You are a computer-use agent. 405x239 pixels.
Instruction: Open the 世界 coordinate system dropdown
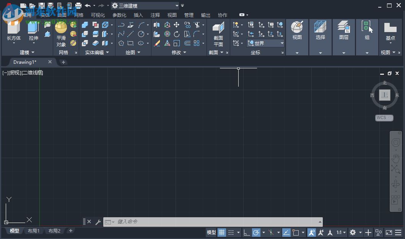pyautogui.click(x=282, y=43)
